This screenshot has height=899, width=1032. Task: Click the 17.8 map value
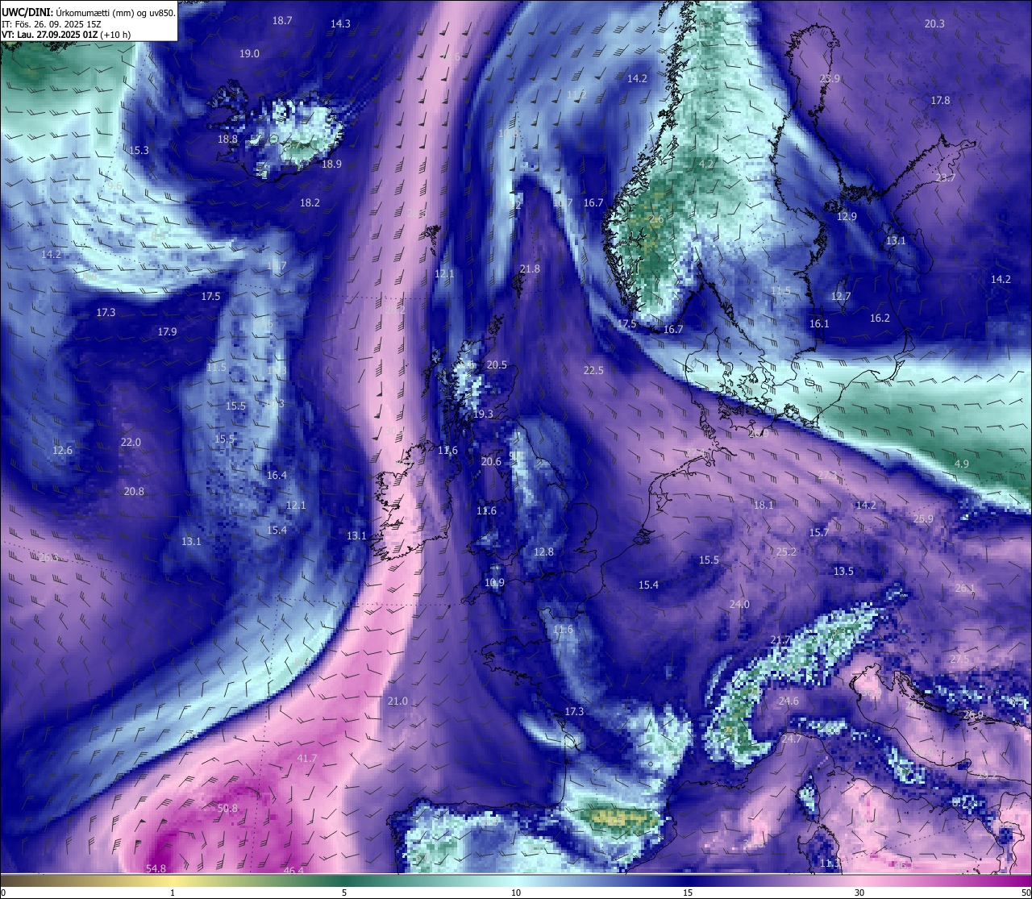(940, 101)
